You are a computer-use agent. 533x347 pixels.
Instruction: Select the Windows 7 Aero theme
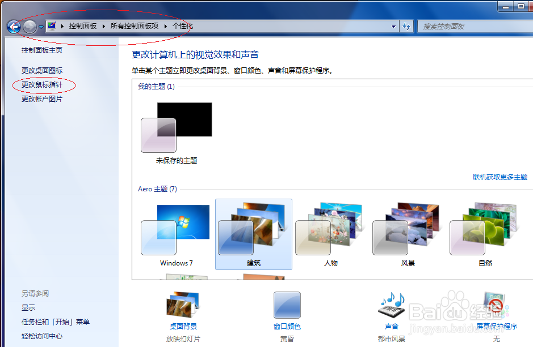[x=177, y=234]
